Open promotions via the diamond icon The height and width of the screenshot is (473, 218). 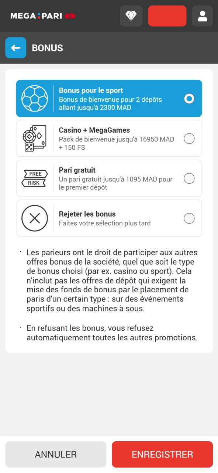coord(131,16)
